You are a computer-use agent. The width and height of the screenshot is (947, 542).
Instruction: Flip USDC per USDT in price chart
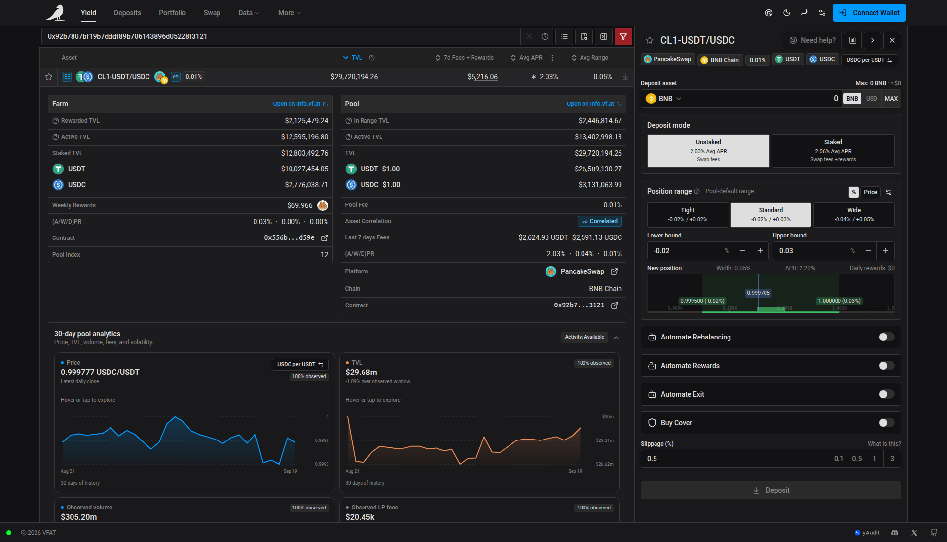click(x=300, y=365)
